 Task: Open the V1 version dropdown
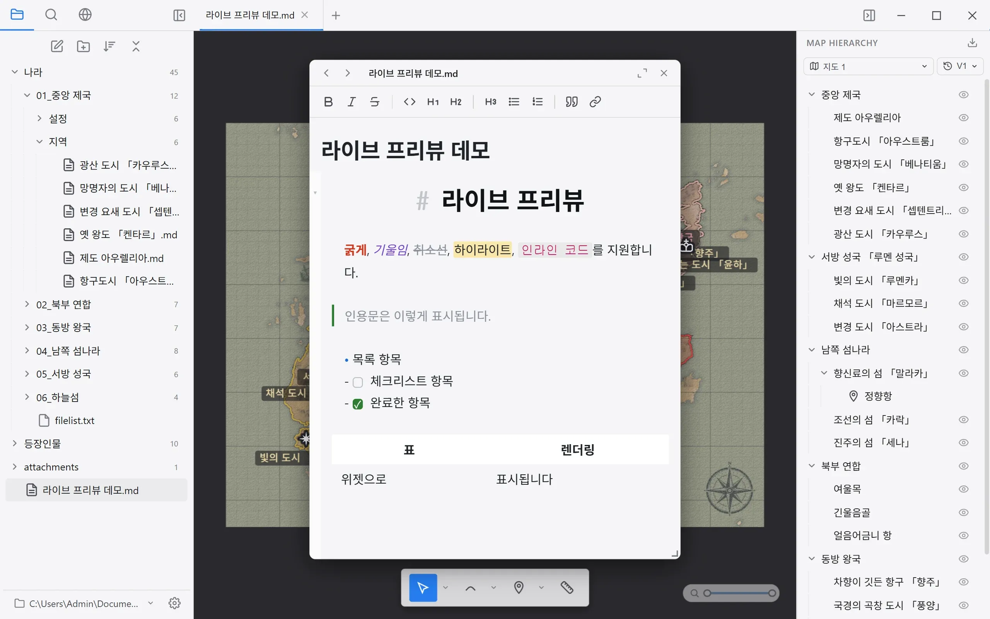960,66
